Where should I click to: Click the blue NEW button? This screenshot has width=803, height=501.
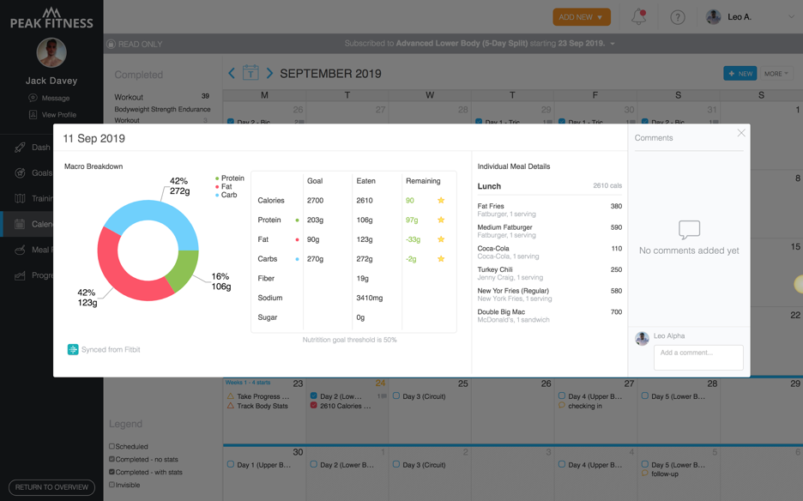(x=740, y=73)
